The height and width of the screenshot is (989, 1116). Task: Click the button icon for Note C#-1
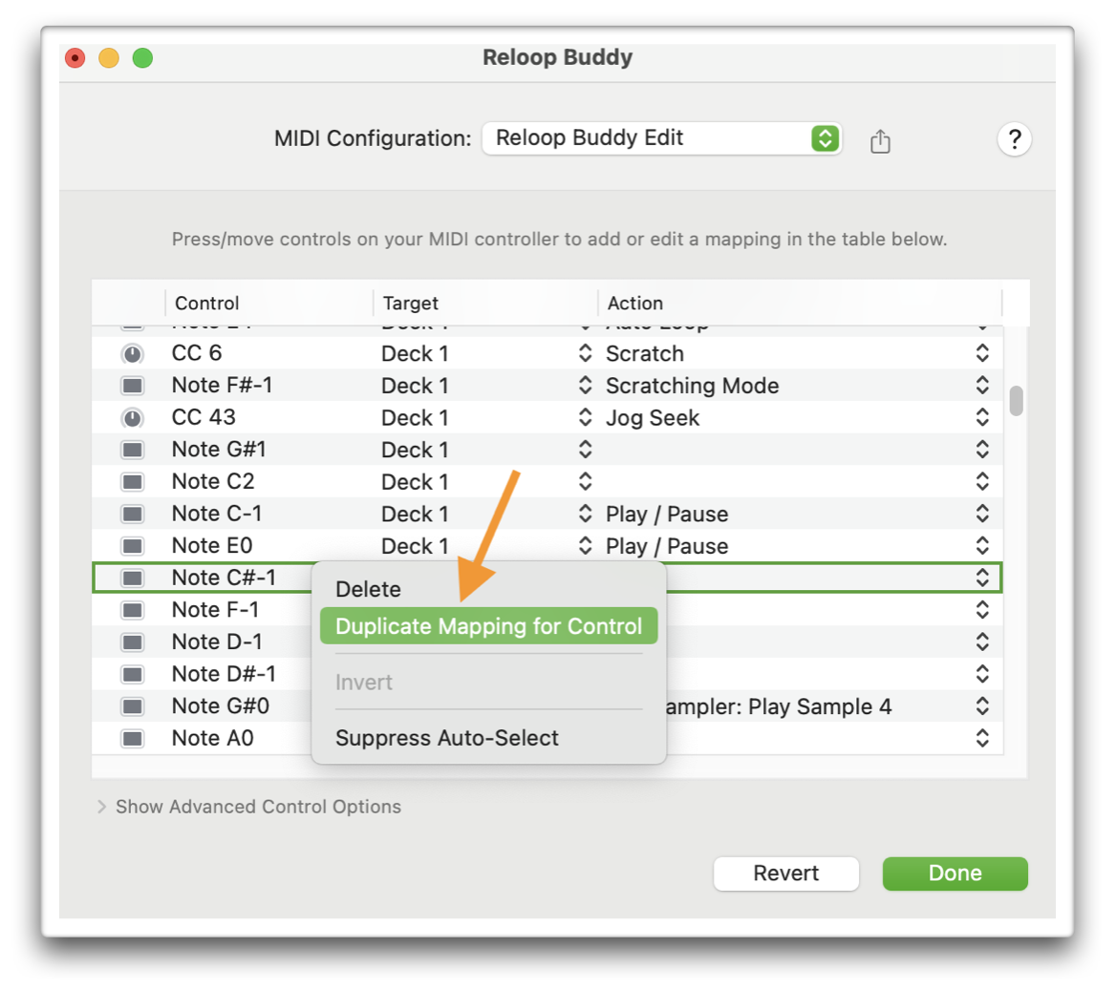[133, 578]
